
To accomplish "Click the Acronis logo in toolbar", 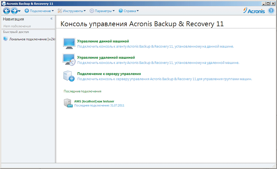I will [x=254, y=11].
